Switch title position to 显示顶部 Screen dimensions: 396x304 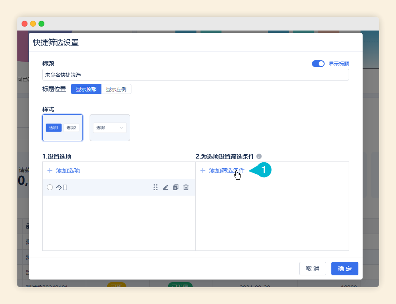pyautogui.click(x=86, y=89)
